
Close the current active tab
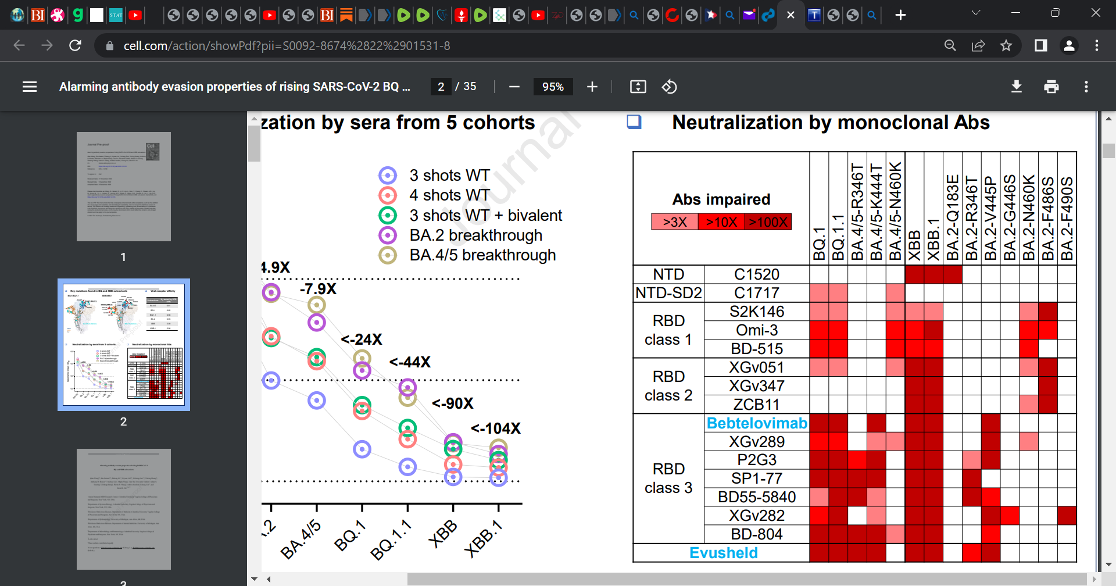[791, 15]
